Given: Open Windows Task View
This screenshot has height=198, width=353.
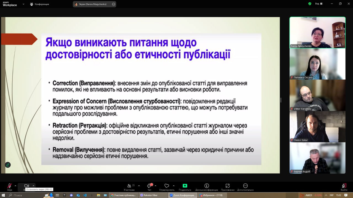Looking at the screenshot, I should point(57,195).
